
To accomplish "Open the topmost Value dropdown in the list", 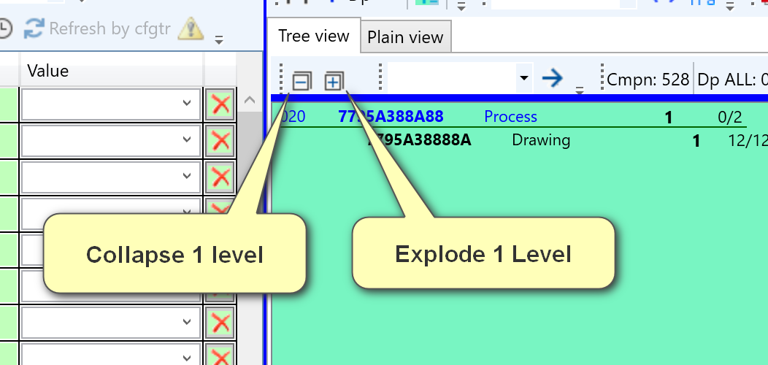I will (x=187, y=102).
